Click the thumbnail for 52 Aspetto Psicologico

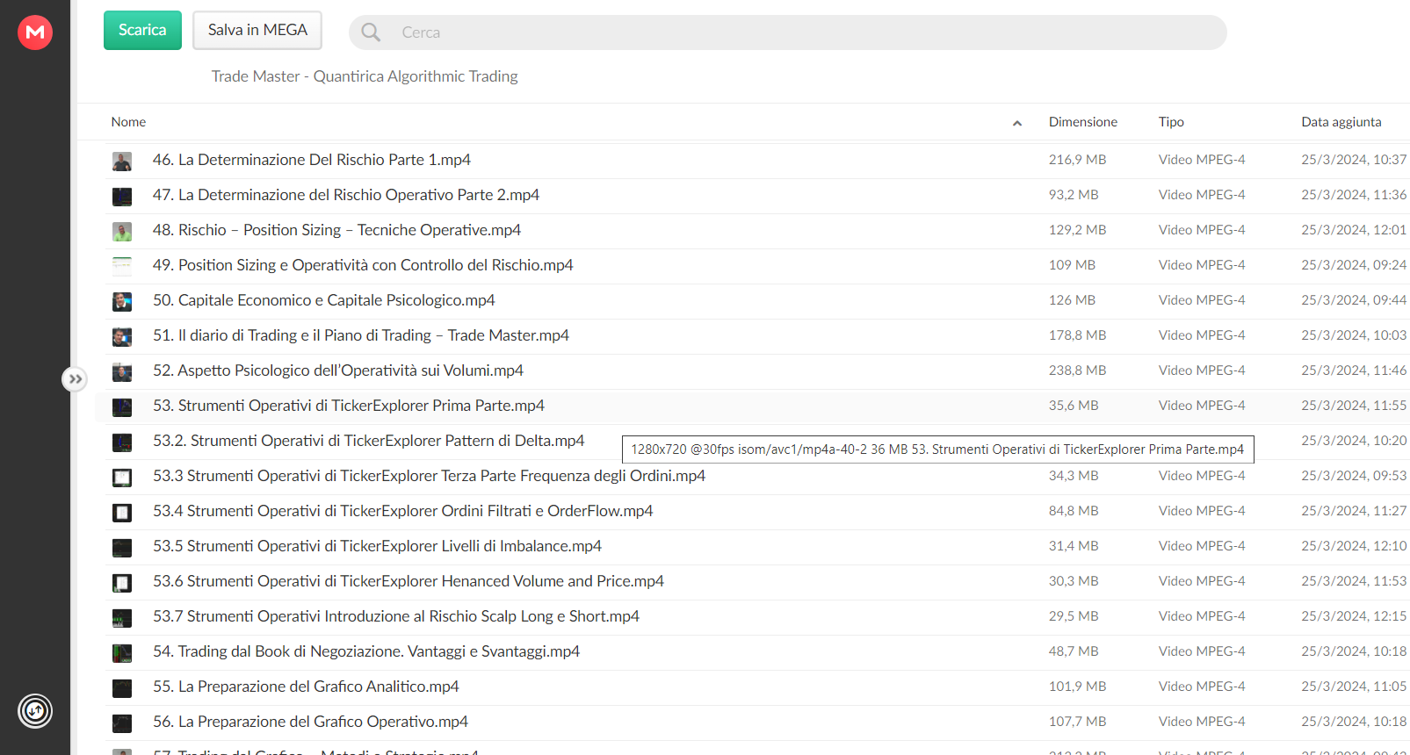click(122, 371)
